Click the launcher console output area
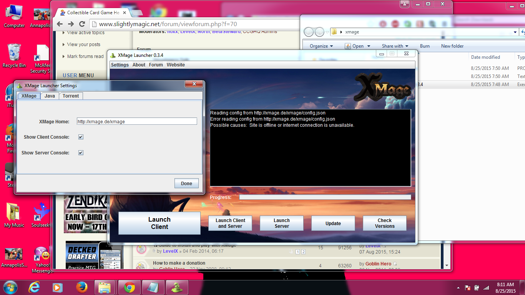The height and width of the screenshot is (295, 525). point(311,147)
